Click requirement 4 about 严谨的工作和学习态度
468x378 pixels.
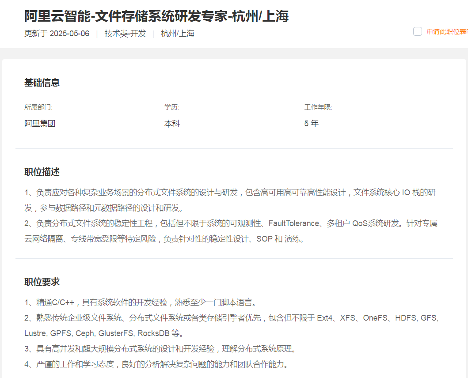coord(156,364)
